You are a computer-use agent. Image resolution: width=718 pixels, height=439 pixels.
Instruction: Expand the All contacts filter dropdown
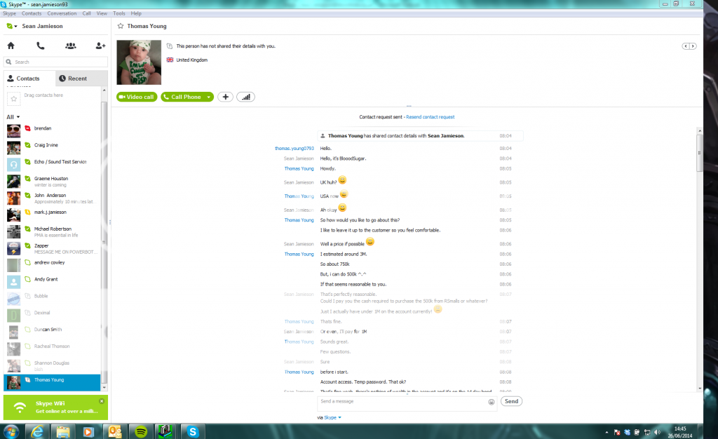[x=13, y=117]
